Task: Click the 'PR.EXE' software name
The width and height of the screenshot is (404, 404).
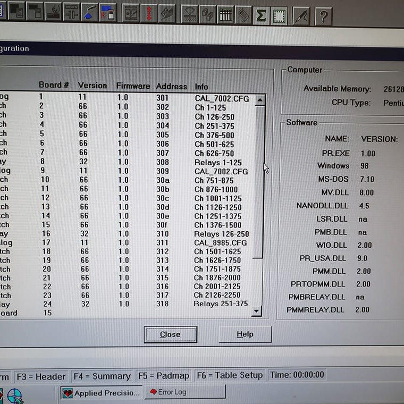Action: (336, 153)
